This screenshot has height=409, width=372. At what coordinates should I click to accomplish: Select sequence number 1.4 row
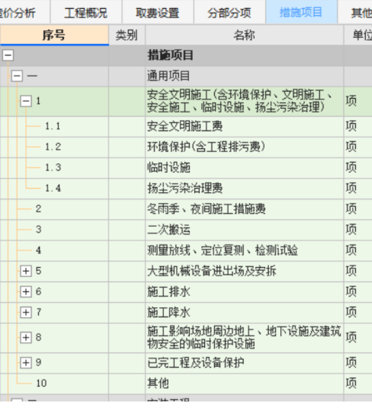click(x=53, y=188)
